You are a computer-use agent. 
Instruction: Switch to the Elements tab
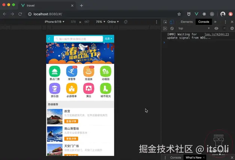coord(187,22)
